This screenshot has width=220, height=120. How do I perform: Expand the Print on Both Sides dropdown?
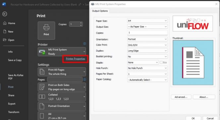pos(62,87)
